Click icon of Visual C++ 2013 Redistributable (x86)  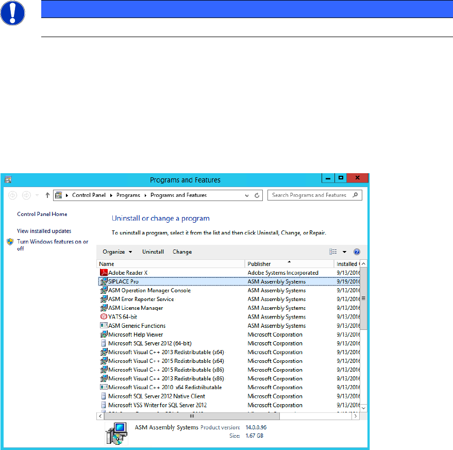[104, 379]
